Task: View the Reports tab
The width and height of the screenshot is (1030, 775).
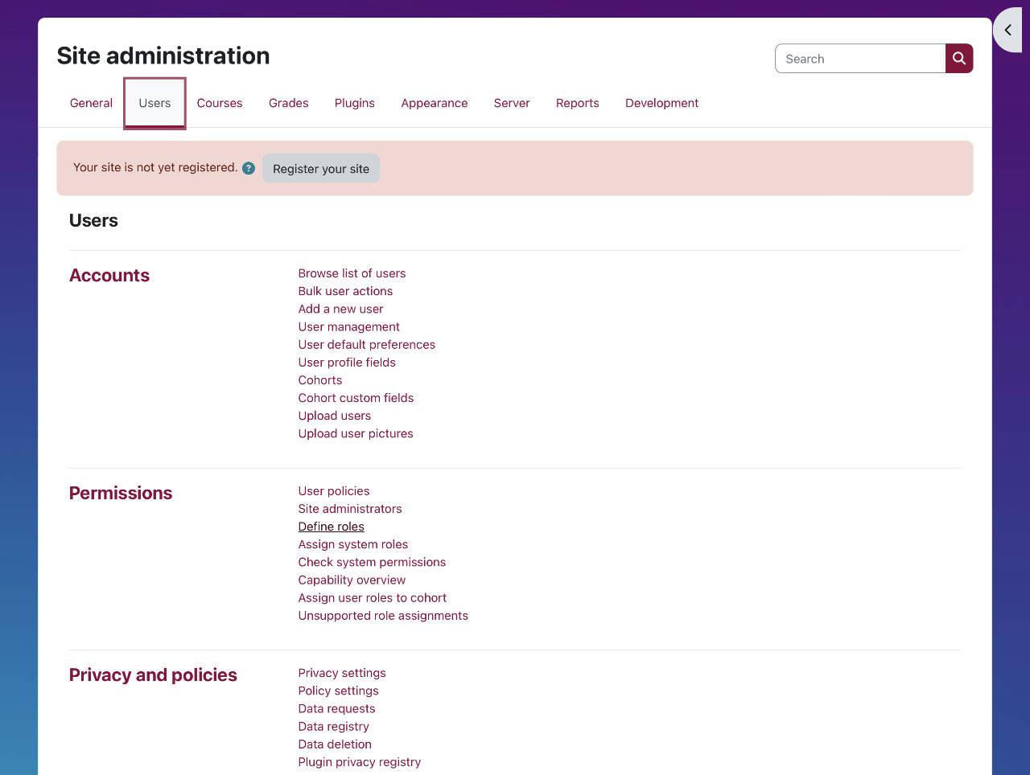Action: click(578, 103)
